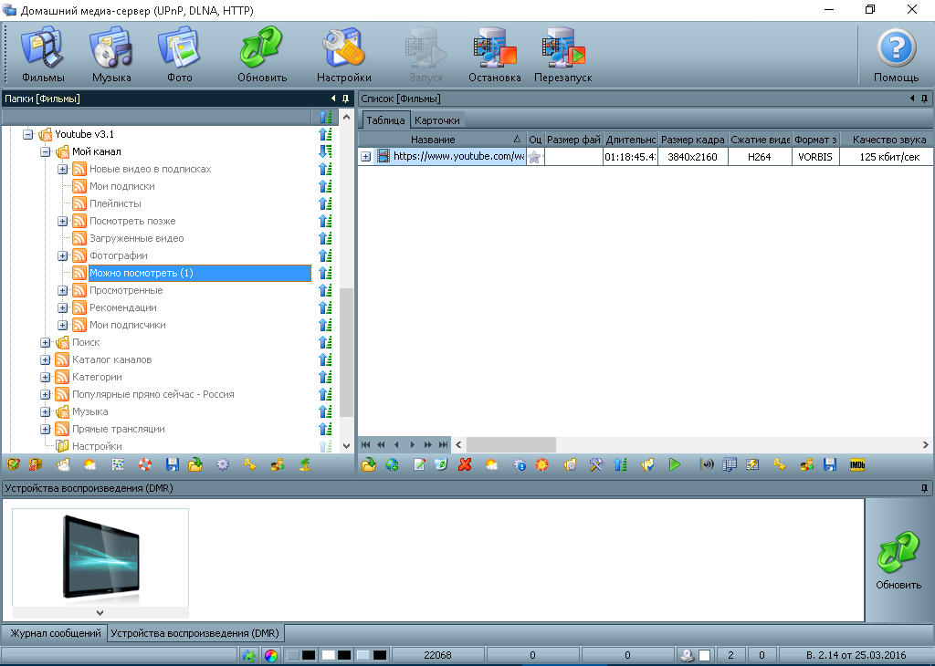Stop the server with Остановка
935x666 pixels.
(x=494, y=54)
